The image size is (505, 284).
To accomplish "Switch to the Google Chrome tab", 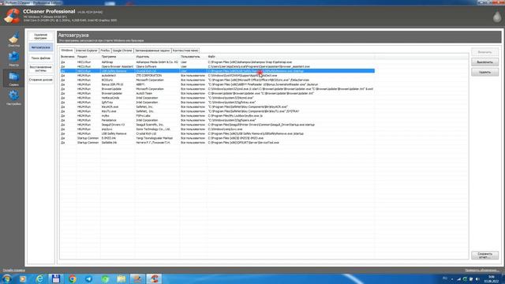I will (122, 50).
